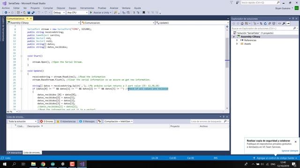This screenshot has height=168, width=300.
Task: Click the Descripción column header
Action: pyautogui.click(x=33, y=126)
